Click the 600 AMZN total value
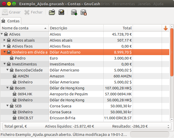Screen dimensions: 174x138 click(x=122, y=76)
